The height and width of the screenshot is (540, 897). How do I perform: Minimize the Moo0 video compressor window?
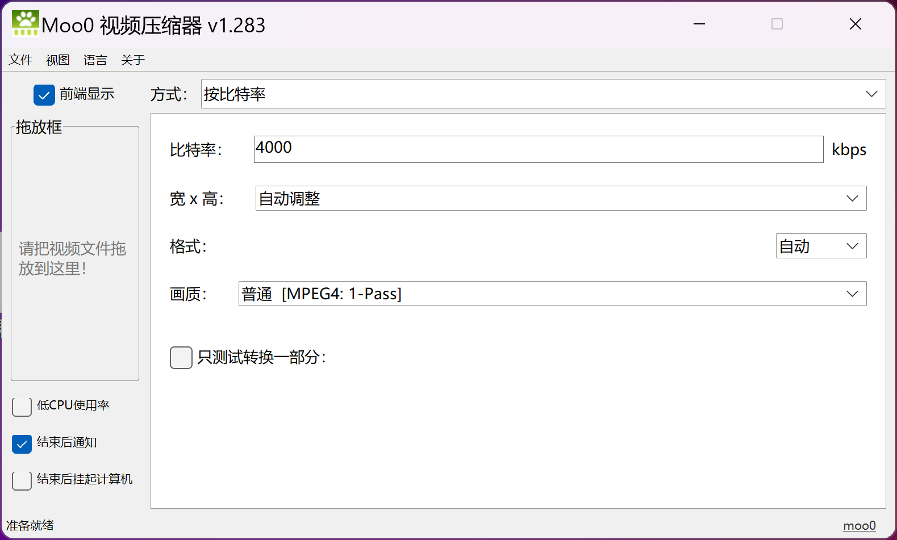coord(699,24)
